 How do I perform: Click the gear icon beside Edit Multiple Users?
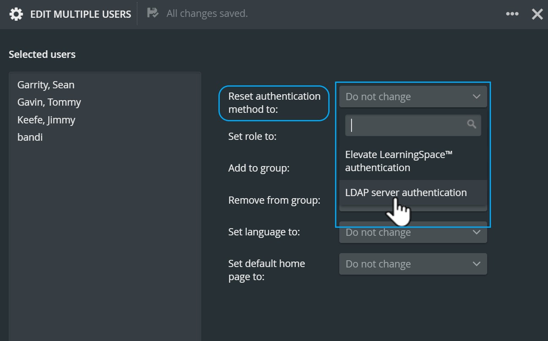point(16,14)
